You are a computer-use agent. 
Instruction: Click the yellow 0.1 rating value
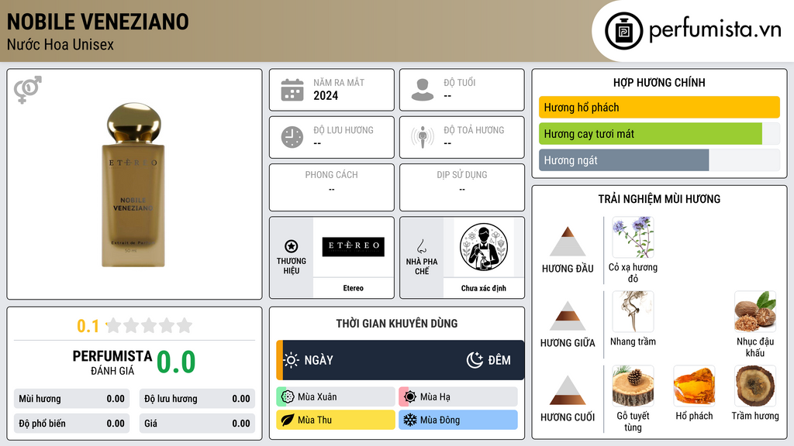click(88, 326)
